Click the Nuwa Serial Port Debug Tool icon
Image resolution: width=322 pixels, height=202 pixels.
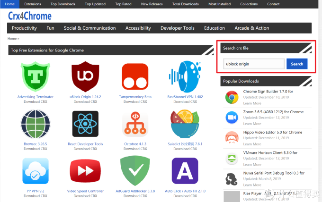232,179
